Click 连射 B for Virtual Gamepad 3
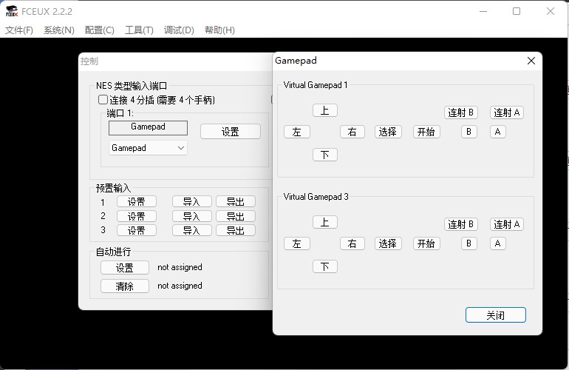Viewport: 569px width, 370px height. [x=461, y=224]
